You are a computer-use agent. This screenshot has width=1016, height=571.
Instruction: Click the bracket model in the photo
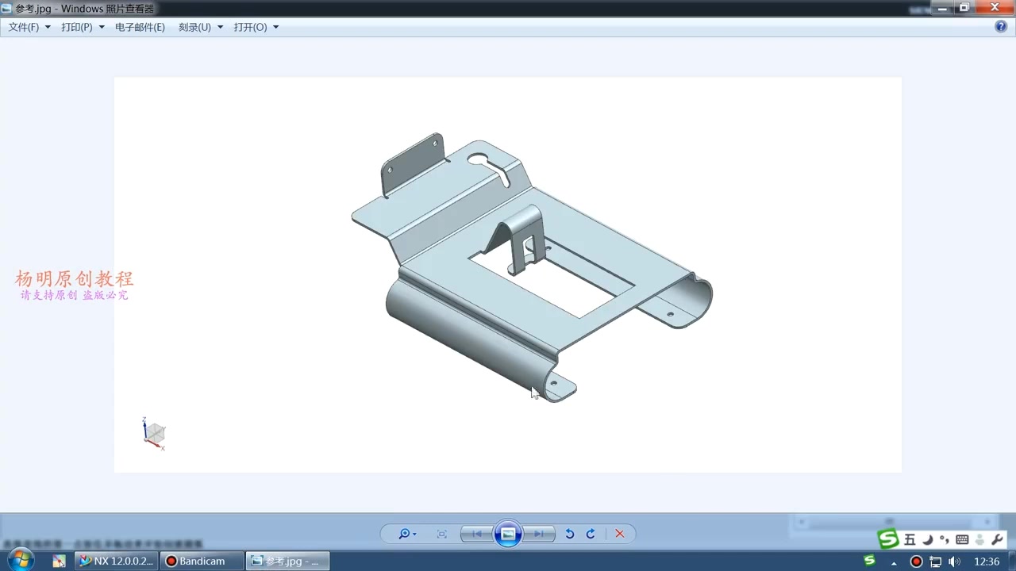(x=532, y=268)
